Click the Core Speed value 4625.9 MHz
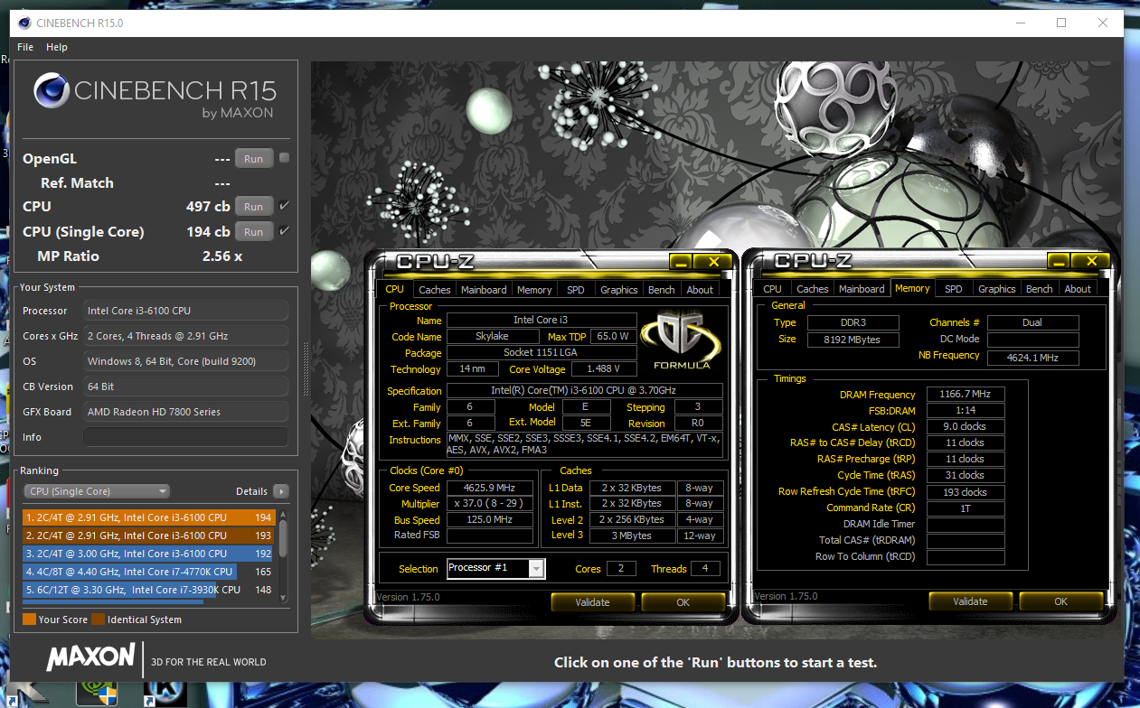The width and height of the screenshot is (1140, 708). 490,488
